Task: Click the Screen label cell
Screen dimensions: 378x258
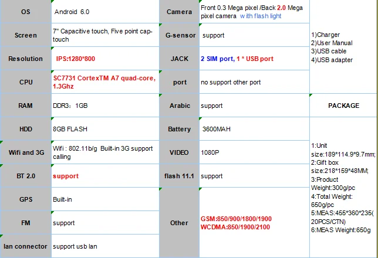Action: [x=25, y=35]
